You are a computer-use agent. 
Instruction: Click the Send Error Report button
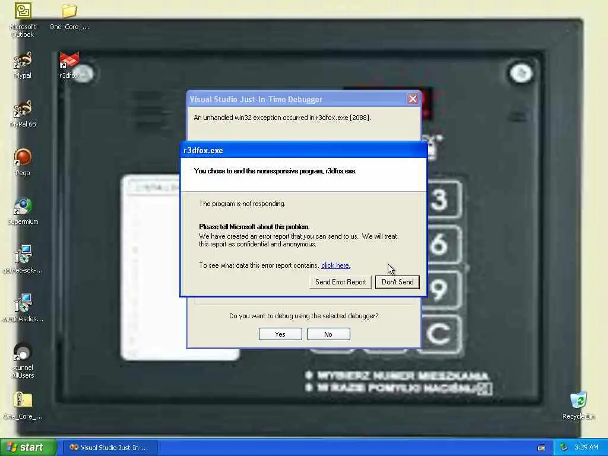(340, 282)
